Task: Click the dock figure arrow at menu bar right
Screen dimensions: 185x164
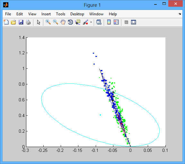Action: (x=180, y=14)
